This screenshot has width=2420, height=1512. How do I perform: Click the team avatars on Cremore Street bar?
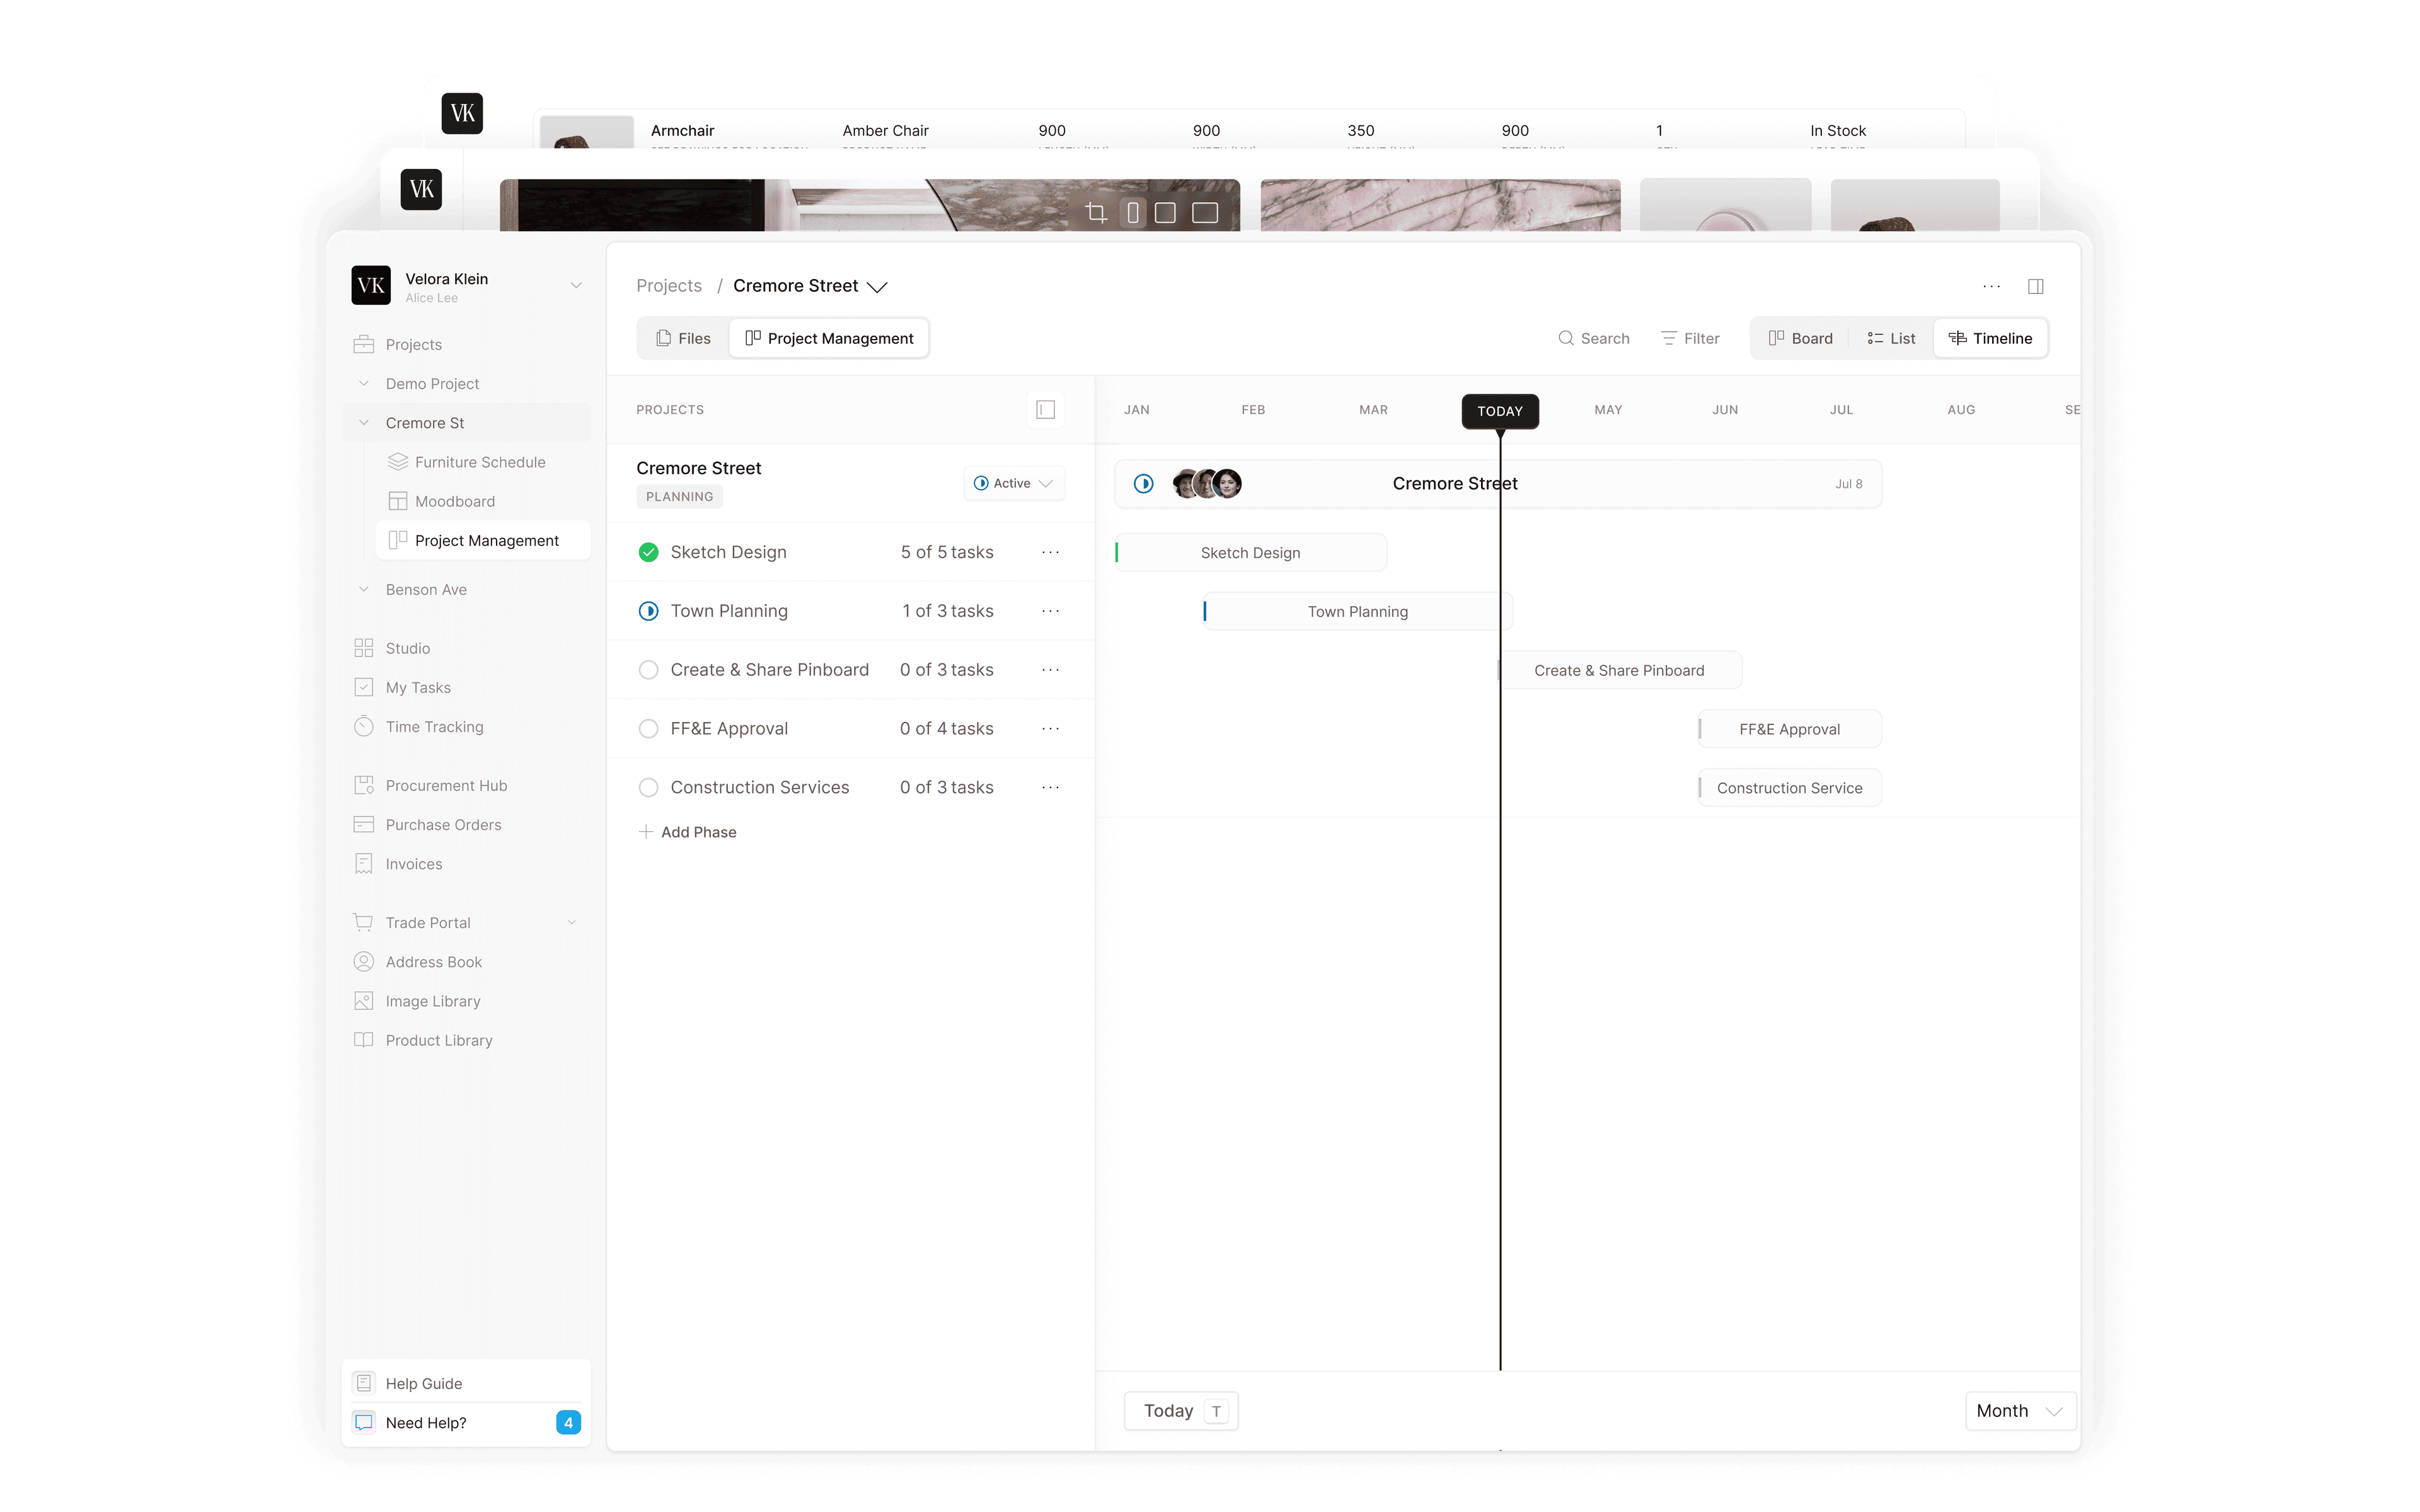(1207, 483)
